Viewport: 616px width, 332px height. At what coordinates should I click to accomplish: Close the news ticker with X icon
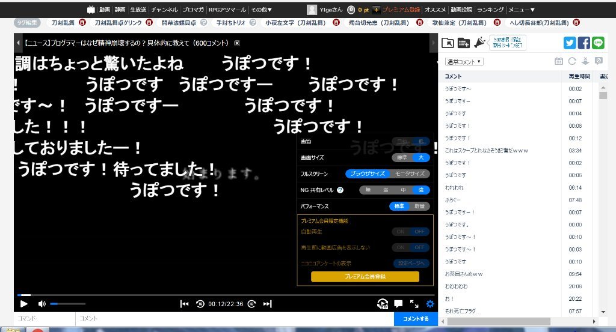coord(237,43)
